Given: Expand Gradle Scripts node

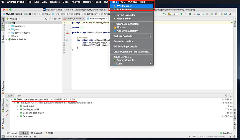Looking at the screenshot, I should click(6, 39).
